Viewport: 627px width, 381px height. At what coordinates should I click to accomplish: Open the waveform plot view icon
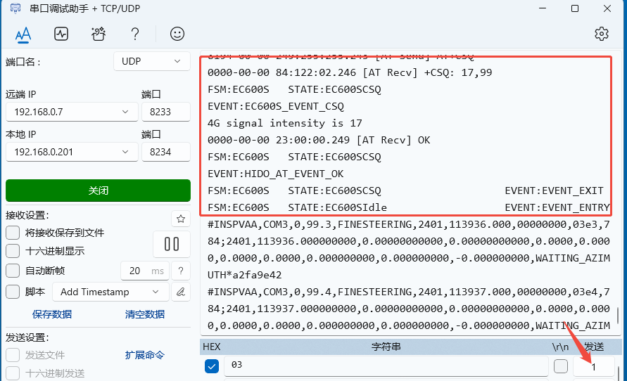61,34
